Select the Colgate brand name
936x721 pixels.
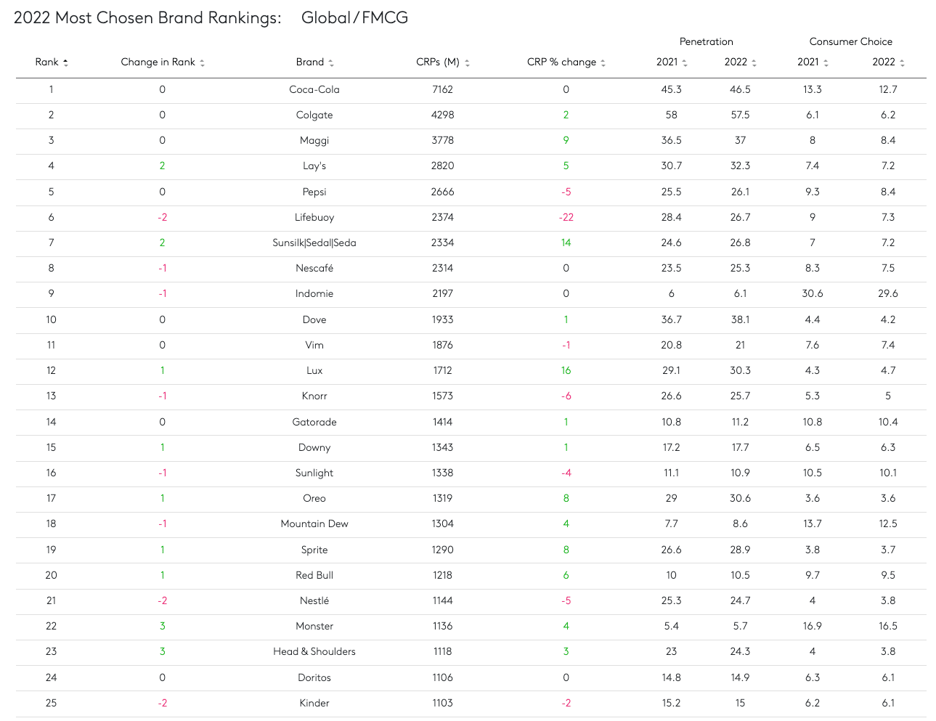pos(314,115)
